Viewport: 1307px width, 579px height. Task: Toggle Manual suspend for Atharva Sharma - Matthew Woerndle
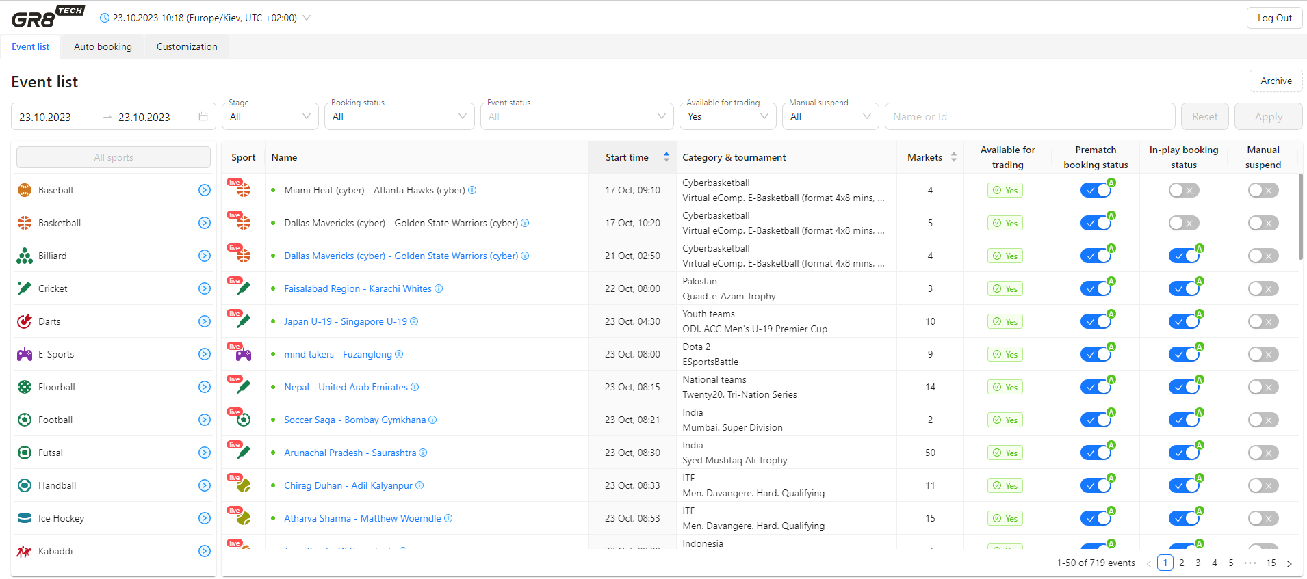[x=1263, y=518]
